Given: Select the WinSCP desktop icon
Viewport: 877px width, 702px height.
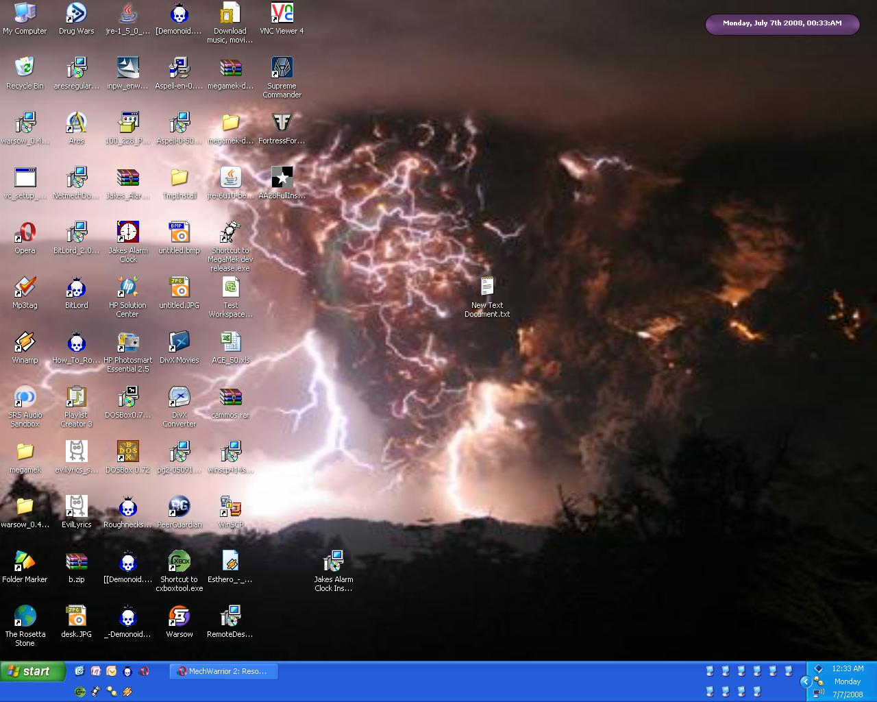Looking at the screenshot, I should click(x=230, y=507).
